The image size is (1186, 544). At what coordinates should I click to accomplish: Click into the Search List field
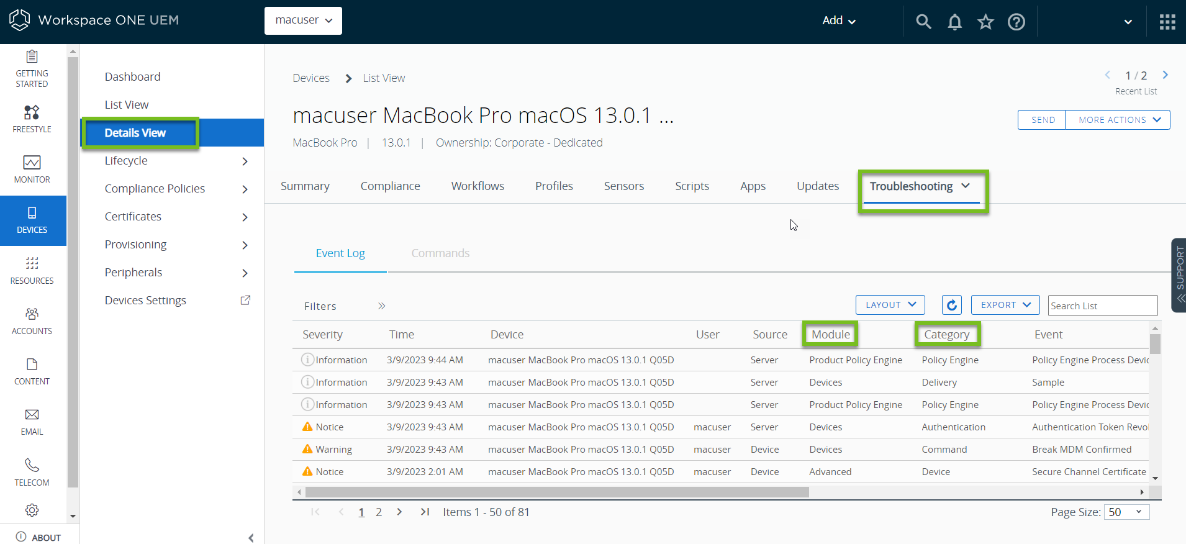pyautogui.click(x=1103, y=306)
